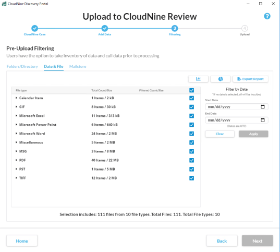Select '3 Items / 8 MB' cell
280x252 pixels.
click(x=103, y=151)
